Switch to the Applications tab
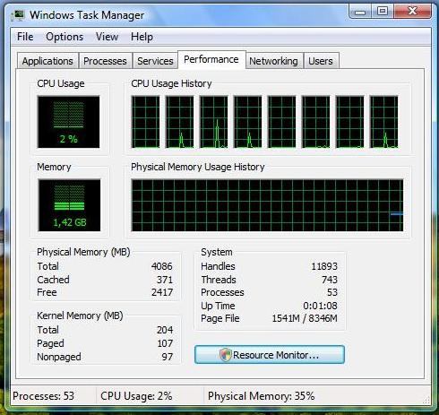Viewport: 439px width, 415px height. [47, 61]
